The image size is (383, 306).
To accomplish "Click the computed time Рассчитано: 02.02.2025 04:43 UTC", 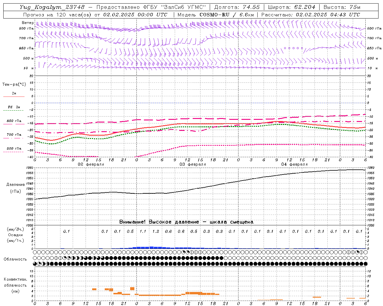I will 311,15.
